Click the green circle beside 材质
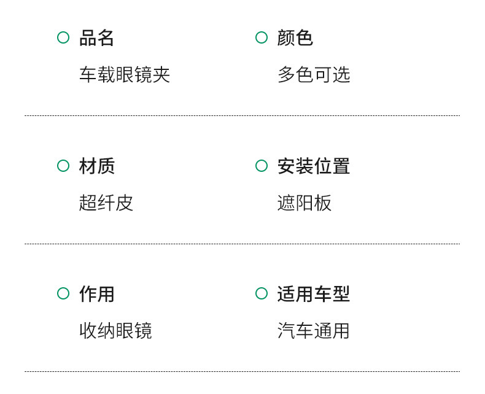This screenshot has width=485, height=394. point(63,166)
